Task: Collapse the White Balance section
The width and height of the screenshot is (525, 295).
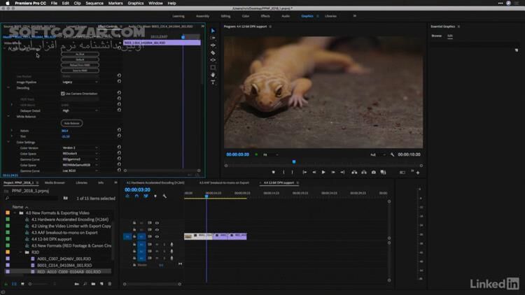Action: click(x=8, y=117)
